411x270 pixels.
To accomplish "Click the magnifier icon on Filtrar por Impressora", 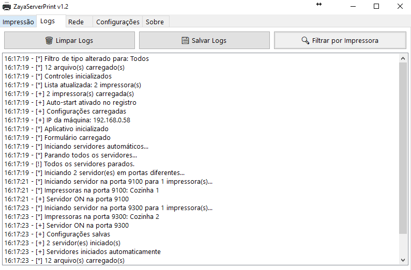I will click(305, 40).
